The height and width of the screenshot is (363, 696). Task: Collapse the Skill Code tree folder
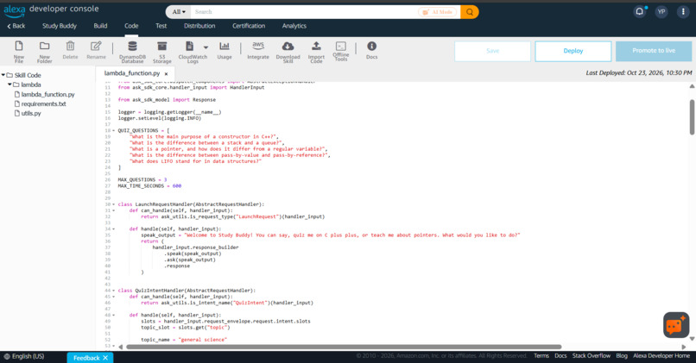(x=3, y=75)
